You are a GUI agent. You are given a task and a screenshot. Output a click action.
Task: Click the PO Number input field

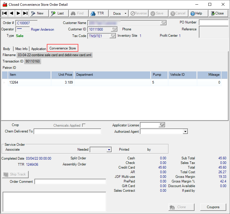(x=213, y=23)
